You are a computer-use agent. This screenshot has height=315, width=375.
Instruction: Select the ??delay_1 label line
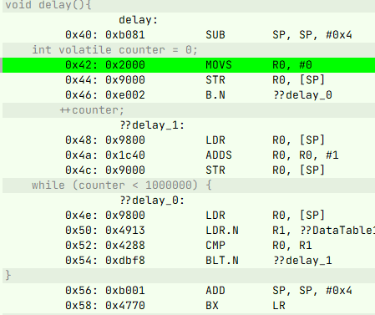click(x=189, y=125)
